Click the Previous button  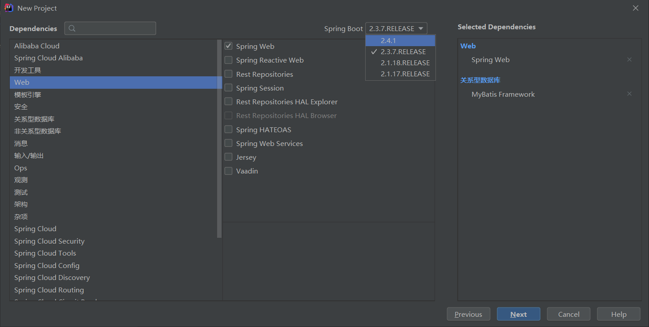(468, 314)
